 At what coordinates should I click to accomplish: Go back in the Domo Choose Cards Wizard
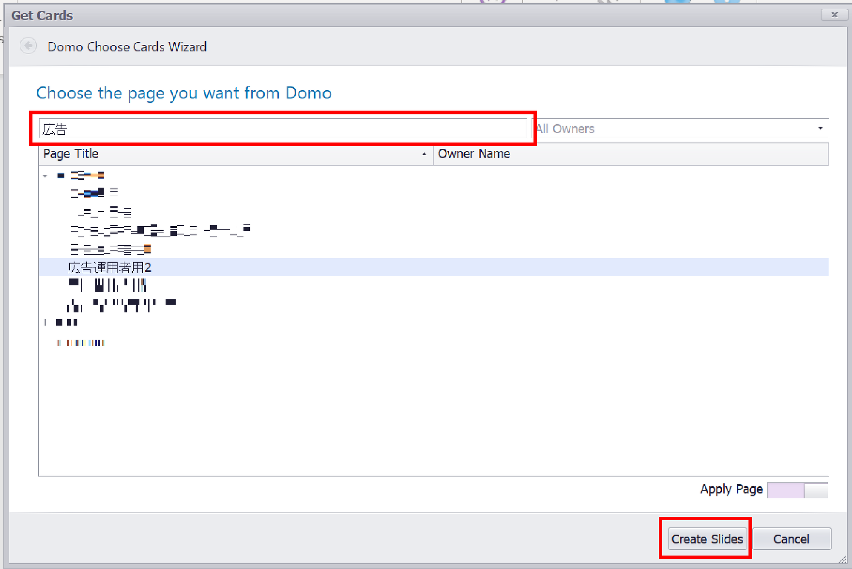[29, 46]
